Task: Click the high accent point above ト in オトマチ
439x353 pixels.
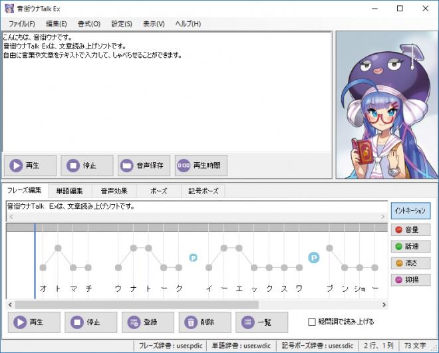Action: point(58,248)
